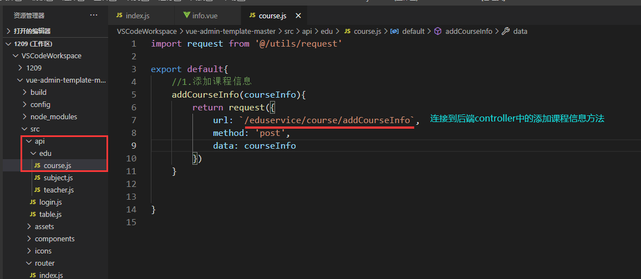
Task: Click the JS icon beside table.js
Action: pos(33,214)
